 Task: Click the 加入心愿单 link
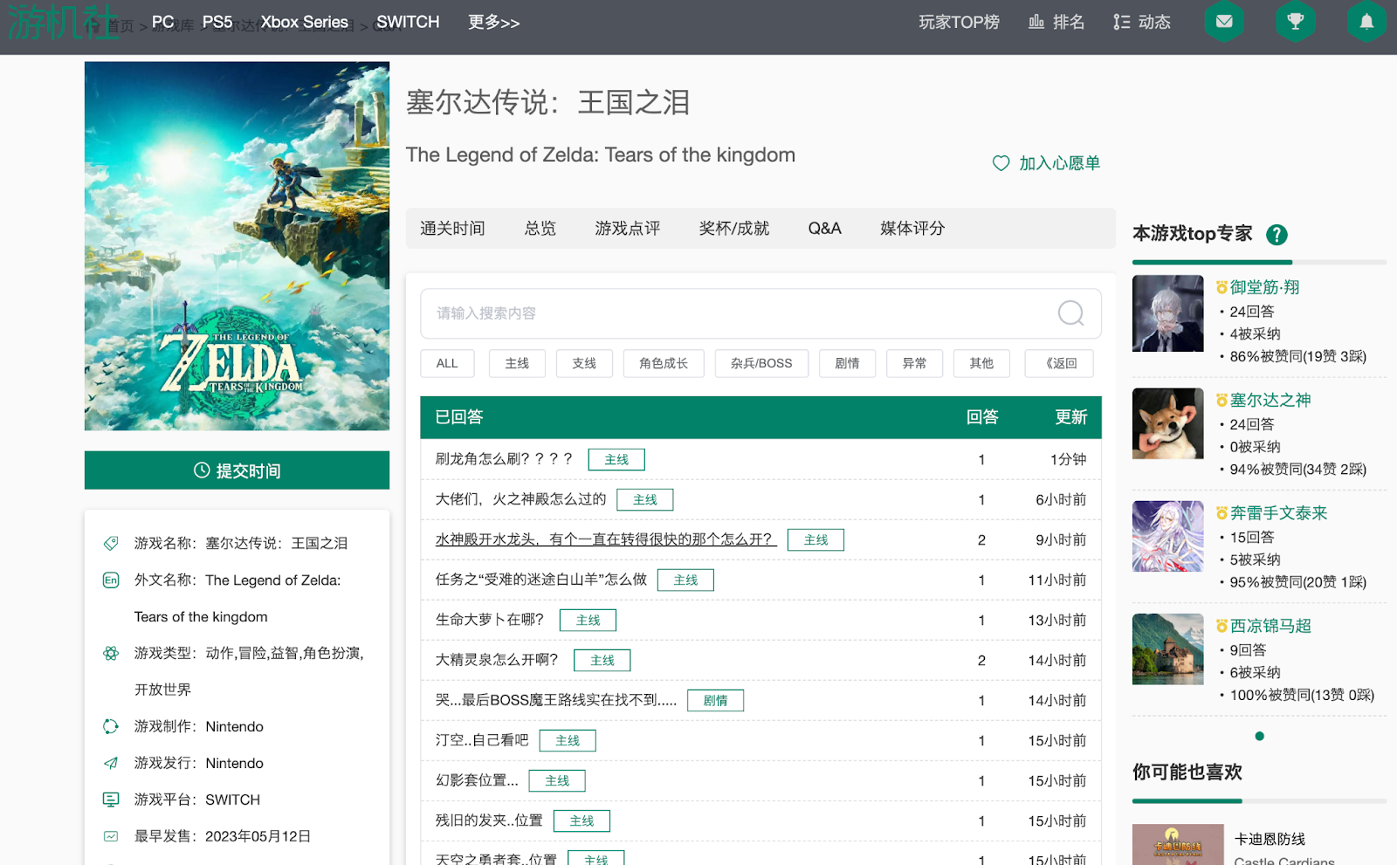pyautogui.click(x=1059, y=163)
